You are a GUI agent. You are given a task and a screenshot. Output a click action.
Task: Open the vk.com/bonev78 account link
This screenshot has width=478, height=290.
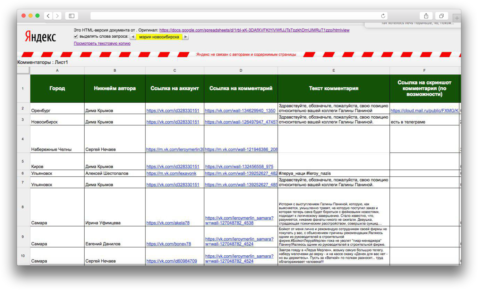point(169,244)
